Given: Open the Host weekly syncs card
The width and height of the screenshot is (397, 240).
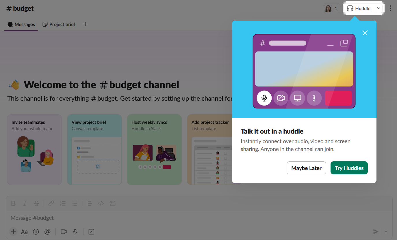Looking at the screenshot, I should 154,149.
